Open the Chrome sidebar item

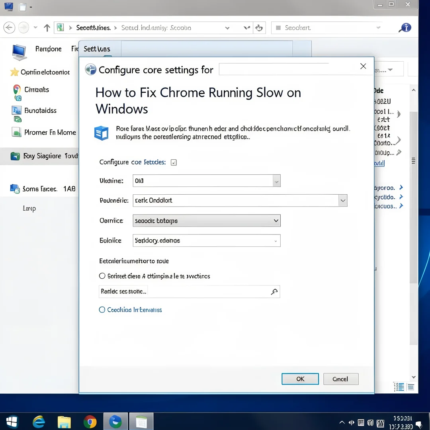37,90
